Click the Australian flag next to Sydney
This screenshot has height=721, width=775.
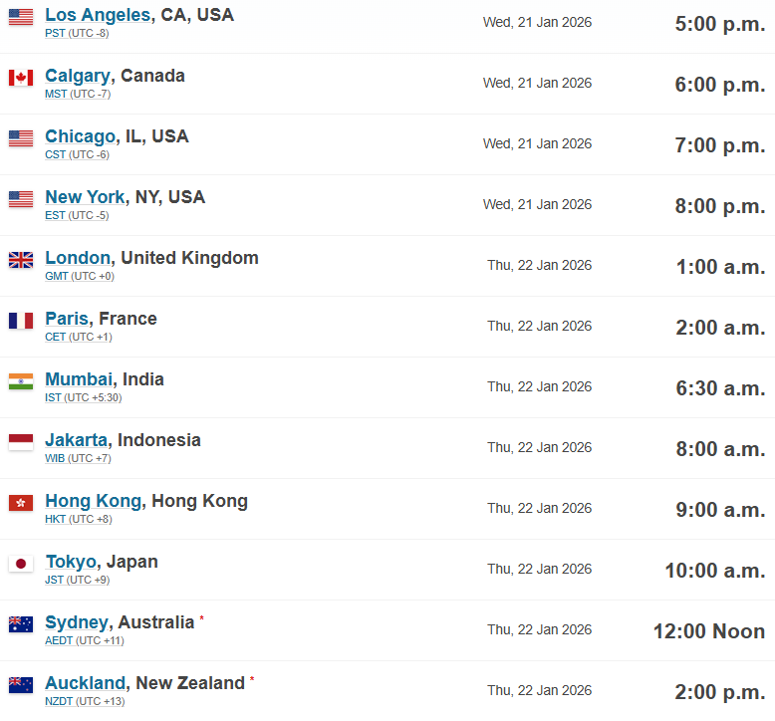21,624
